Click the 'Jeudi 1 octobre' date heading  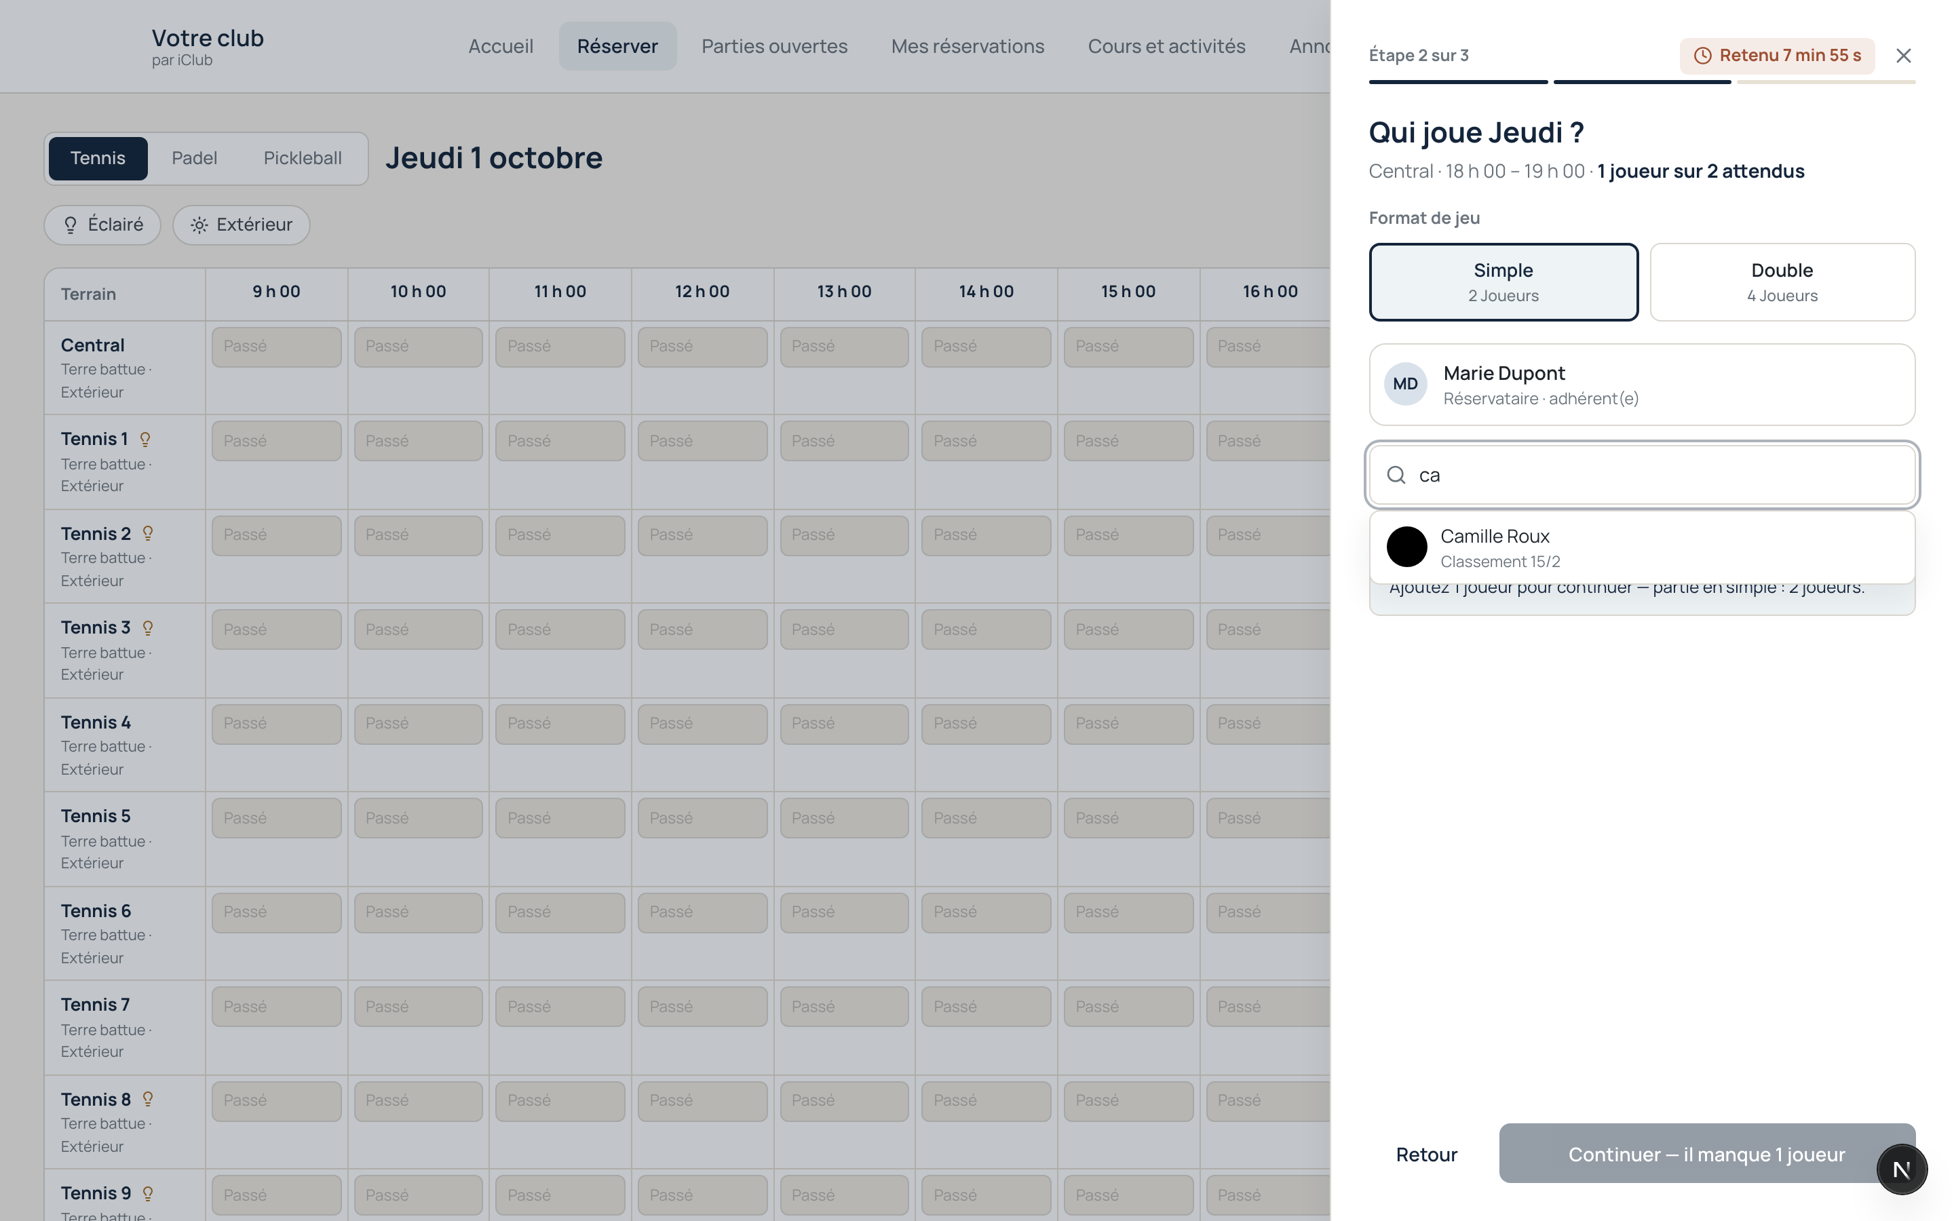click(493, 158)
